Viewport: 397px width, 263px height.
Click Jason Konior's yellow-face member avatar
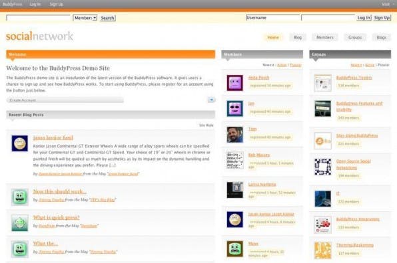pos(234,219)
